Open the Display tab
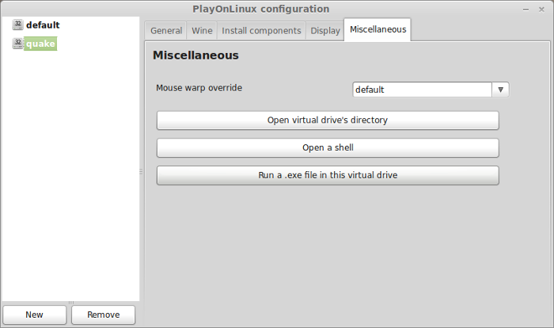Image resolution: width=554 pixels, height=328 pixels. pyautogui.click(x=324, y=31)
